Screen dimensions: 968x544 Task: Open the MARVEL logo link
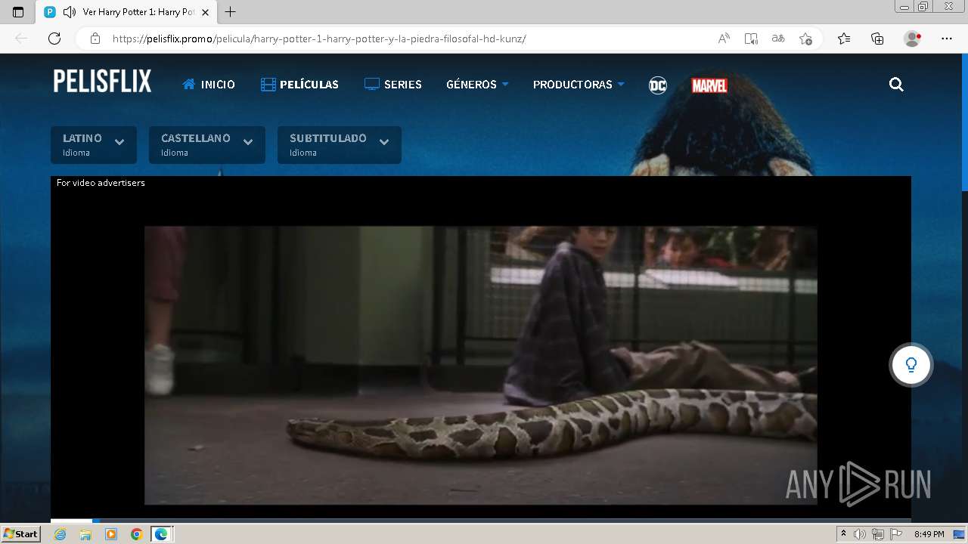(709, 85)
